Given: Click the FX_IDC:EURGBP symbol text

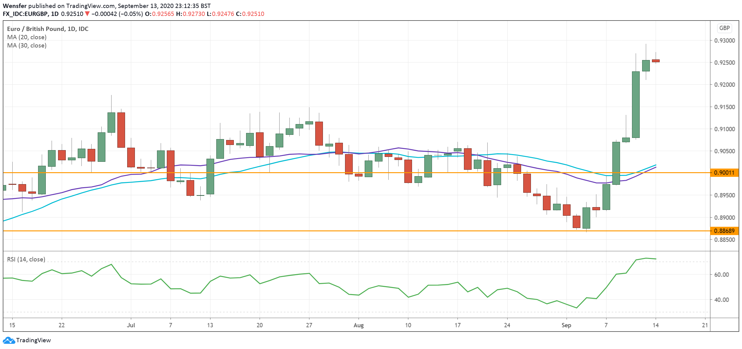Looking at the screenshot, I should (25, 14).
